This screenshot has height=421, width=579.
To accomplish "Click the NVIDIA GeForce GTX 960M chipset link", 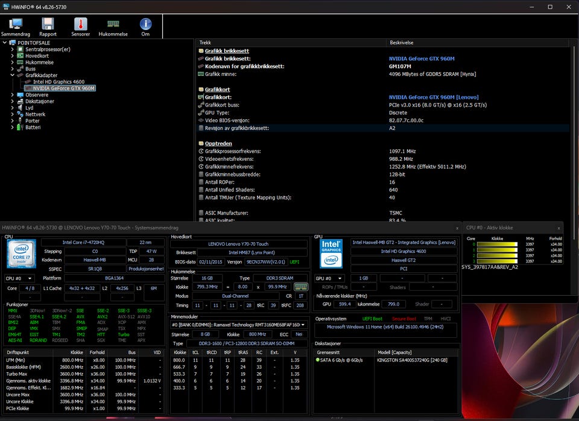I will pos(422,58).
